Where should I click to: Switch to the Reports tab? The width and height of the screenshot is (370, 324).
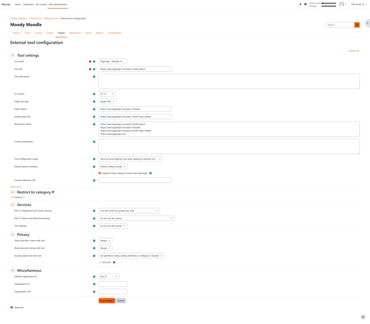99,33
